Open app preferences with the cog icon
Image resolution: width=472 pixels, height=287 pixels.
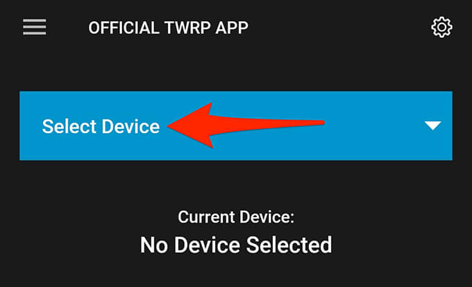441,27
